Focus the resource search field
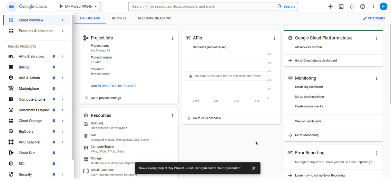 tap(201, 6)
